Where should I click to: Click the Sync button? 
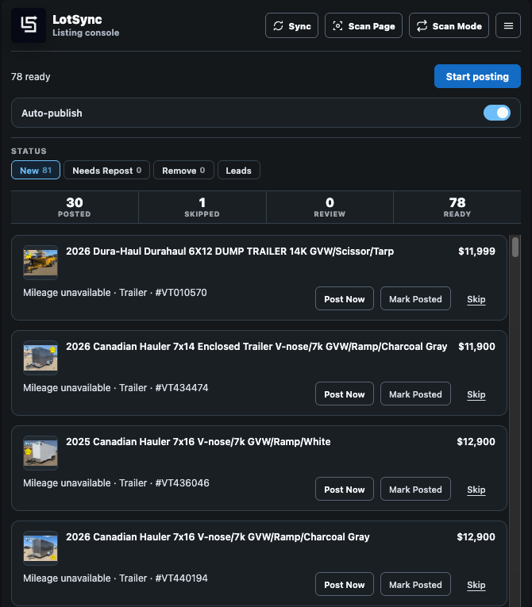pyautogui.click(x=291, y=25)
